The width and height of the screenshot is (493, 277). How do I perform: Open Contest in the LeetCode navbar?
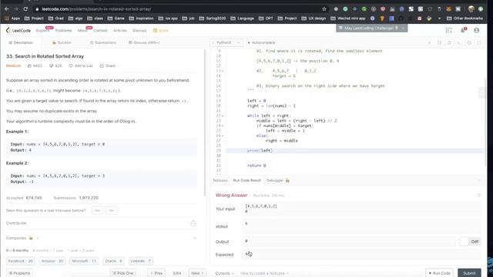[100, 31]
